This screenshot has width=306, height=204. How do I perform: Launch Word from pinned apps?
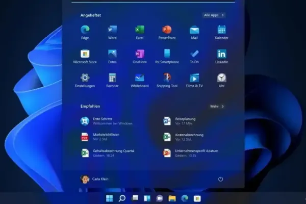point(112,33)
